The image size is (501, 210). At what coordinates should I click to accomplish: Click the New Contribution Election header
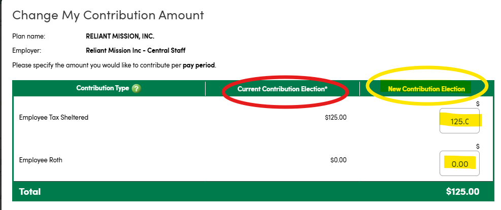pyautogui.click(x=426, y=89)
